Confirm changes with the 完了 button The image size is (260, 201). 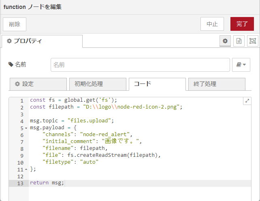pos(242,24)
